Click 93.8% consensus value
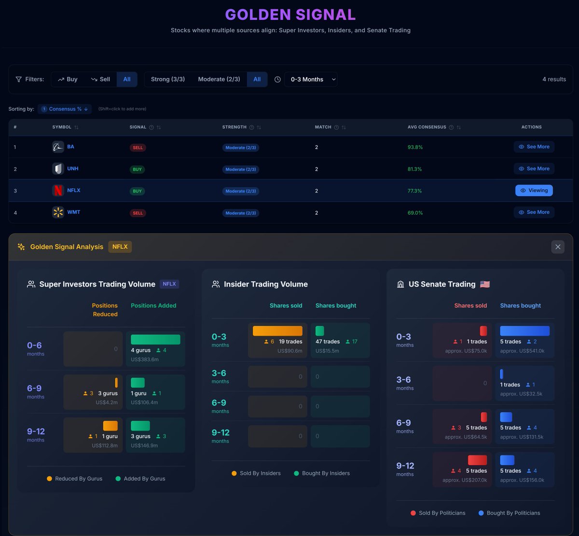 click(x=415, y=147)
